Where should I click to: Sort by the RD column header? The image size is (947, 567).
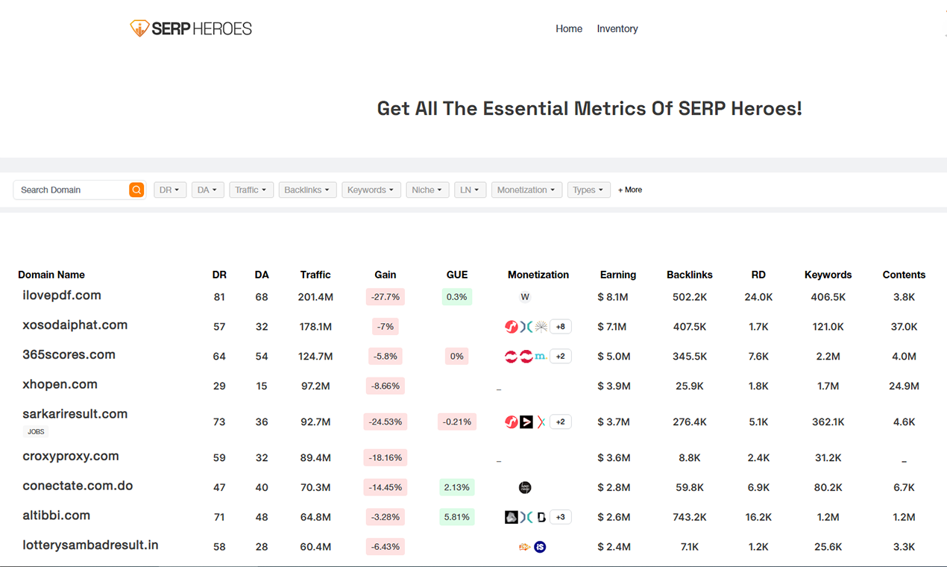point(758,275)
